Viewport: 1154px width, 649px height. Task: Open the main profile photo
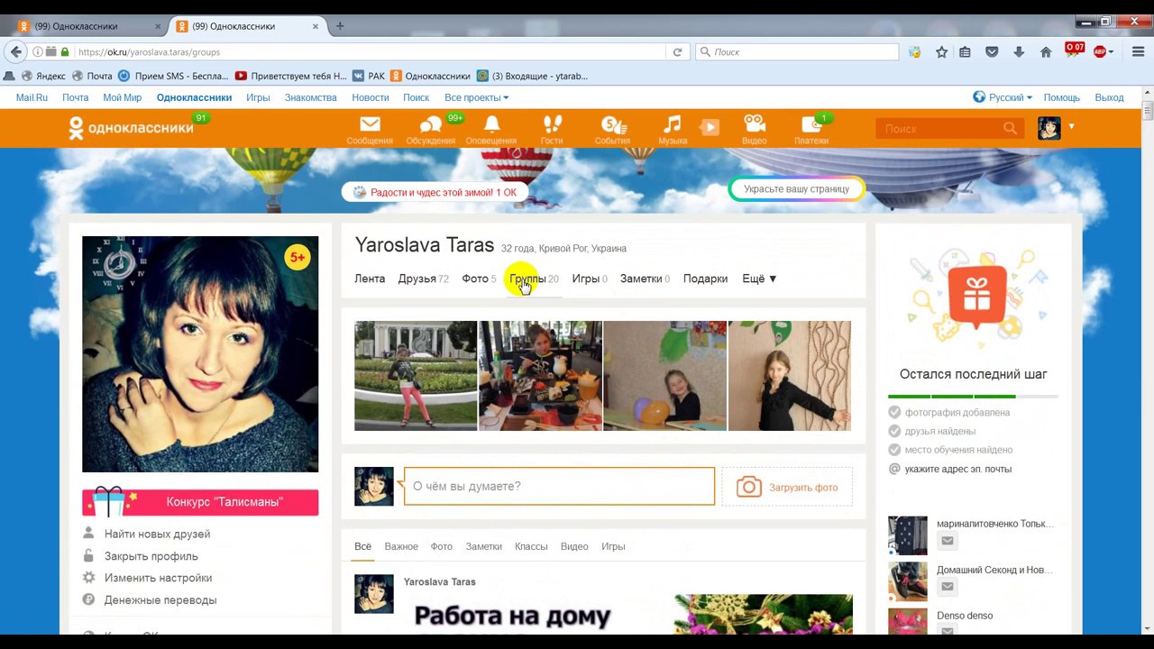click(x=200, y=354)
